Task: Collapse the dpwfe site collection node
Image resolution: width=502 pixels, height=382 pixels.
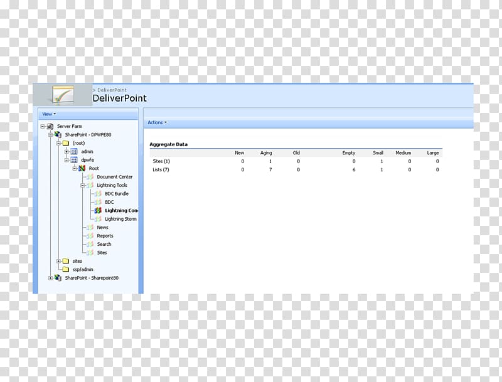Action: click(x=67, y=160)
